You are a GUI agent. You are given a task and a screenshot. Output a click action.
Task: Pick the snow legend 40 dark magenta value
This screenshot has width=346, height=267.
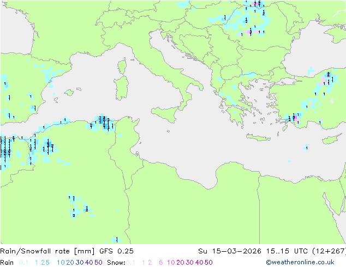point(199,263)
